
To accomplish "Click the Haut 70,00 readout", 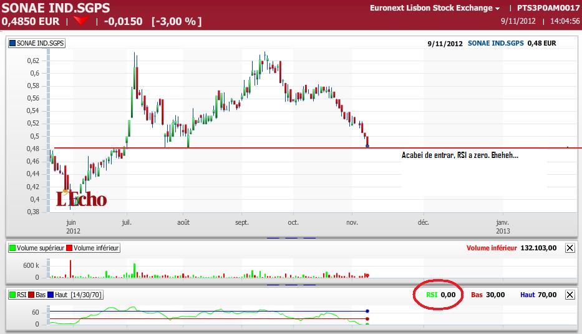I will 538,295.
